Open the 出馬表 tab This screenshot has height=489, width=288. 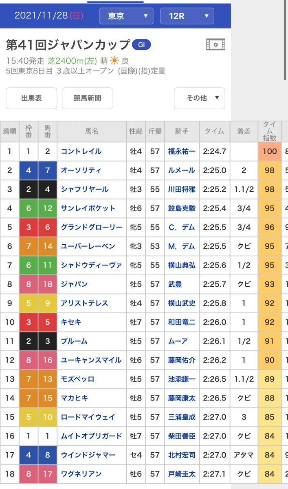[x=31, y=98]
